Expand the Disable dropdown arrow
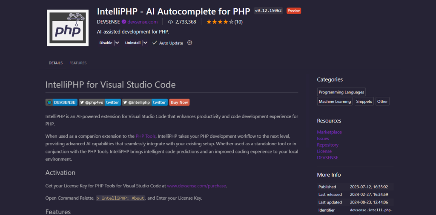Screen dimensions: 436x215 pos(117,43)
